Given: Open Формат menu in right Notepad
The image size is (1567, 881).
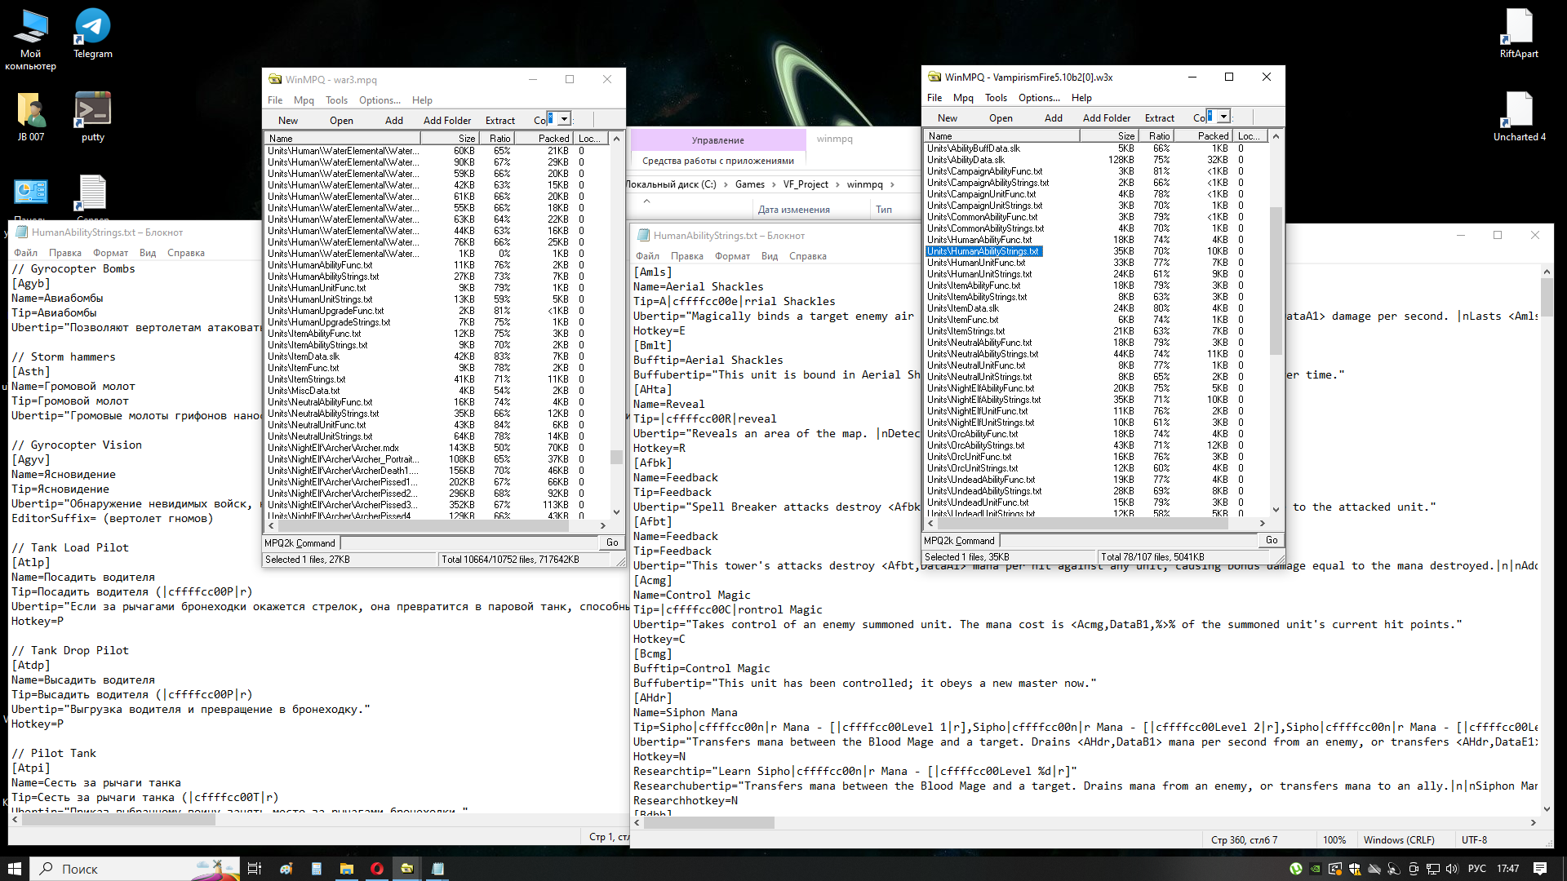Looking at the screenshot, I should click(x=731, y=256).
